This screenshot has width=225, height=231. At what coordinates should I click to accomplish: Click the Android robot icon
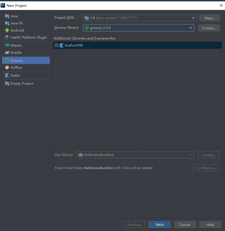pyautogui.click(x=7, y=30)
